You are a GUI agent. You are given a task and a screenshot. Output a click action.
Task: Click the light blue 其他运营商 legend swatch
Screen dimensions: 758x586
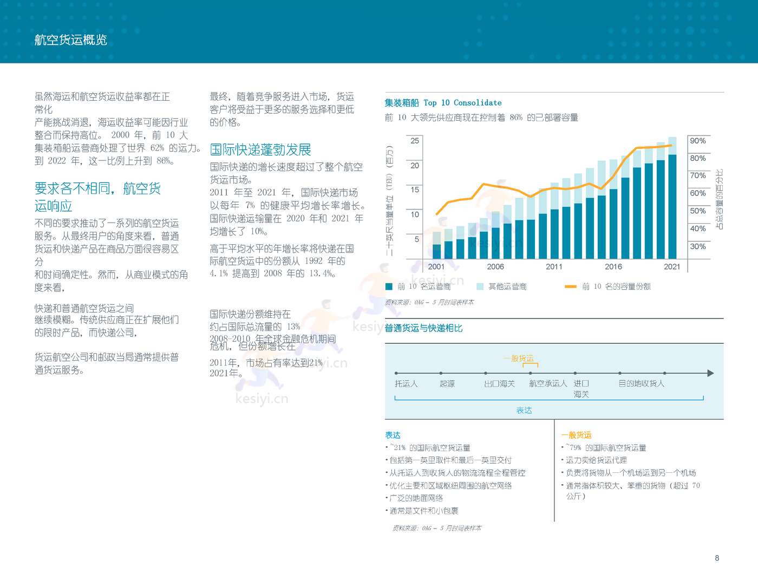click(480, 287)
